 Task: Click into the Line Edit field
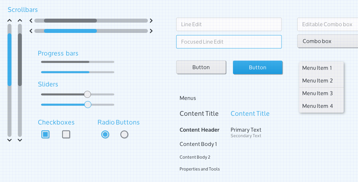[x=229, y=24]
